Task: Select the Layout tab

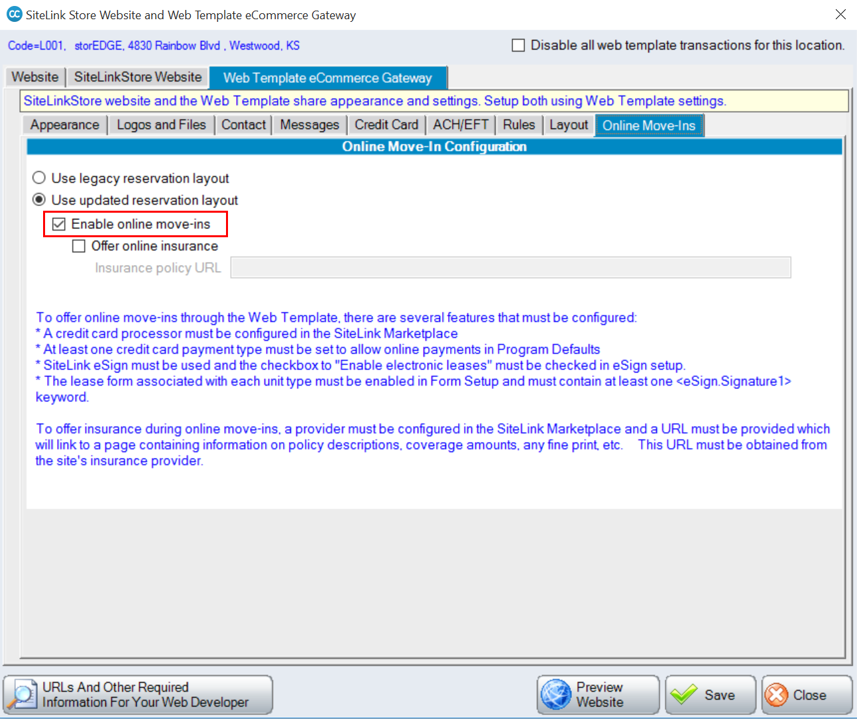Action: 569,125
